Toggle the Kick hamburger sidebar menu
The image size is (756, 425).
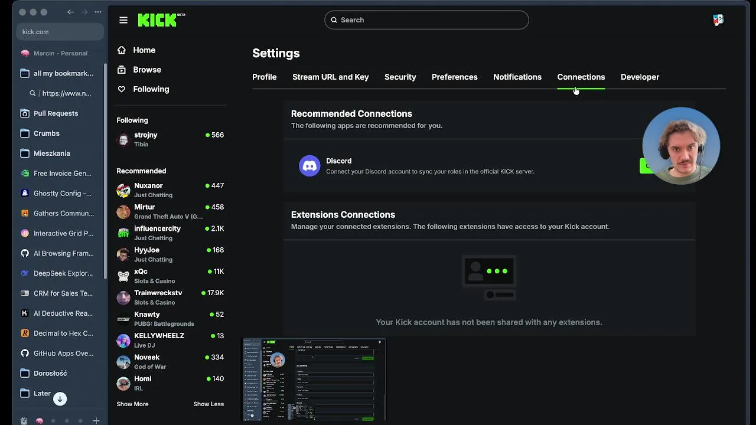(x=123, y=20)
